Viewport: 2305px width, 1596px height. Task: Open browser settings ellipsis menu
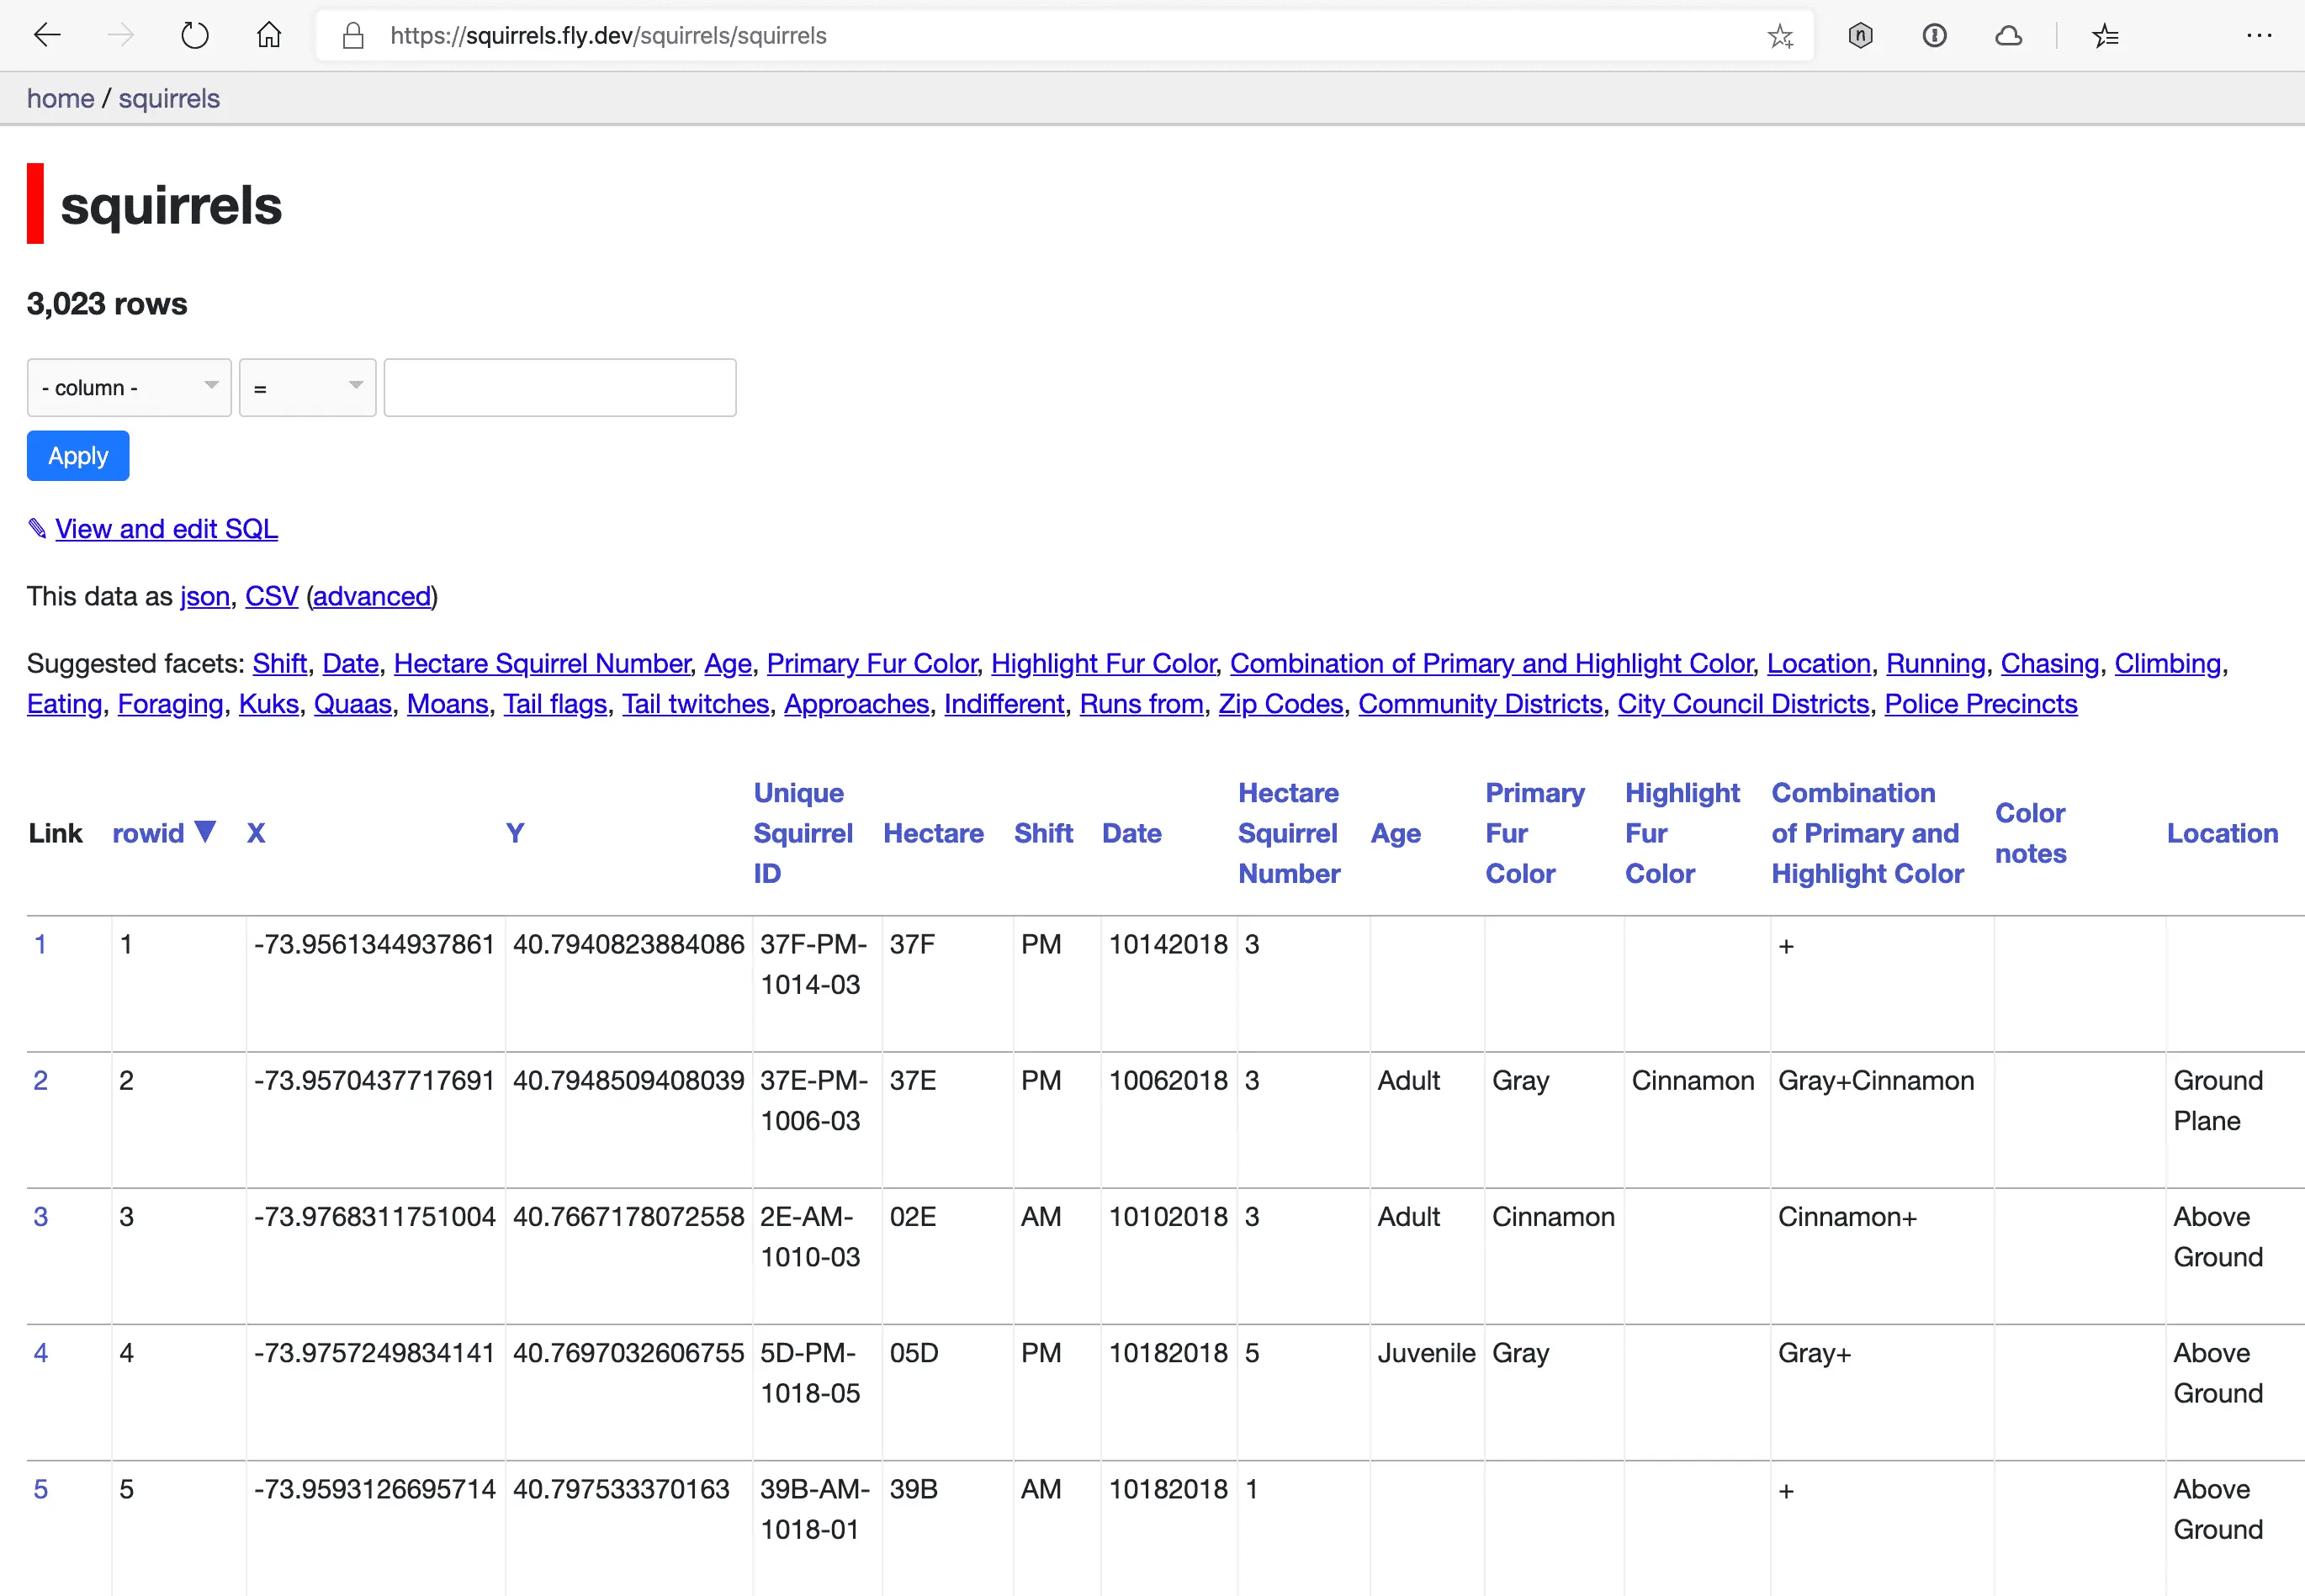coord(2258,36)
